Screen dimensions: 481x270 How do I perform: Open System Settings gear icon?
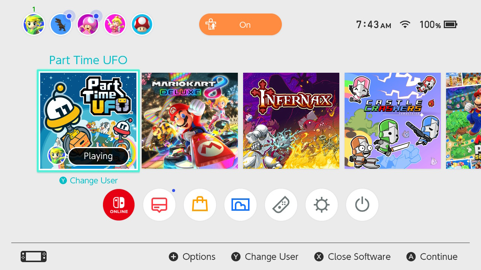[x=322, y=205]
